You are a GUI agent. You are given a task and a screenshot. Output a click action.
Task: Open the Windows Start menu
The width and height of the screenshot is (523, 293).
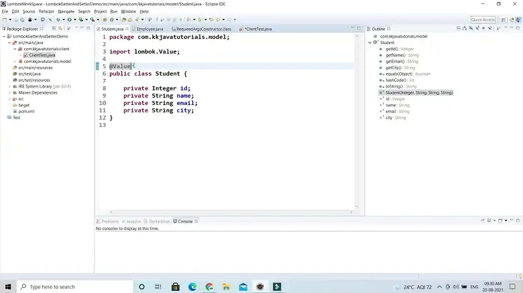8,287
